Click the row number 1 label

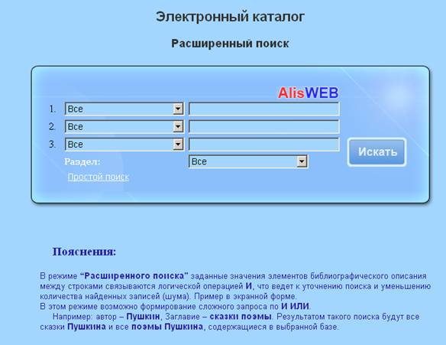point(53,109)
